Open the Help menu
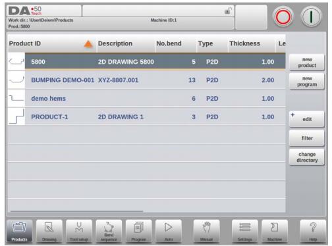Screen dimensions: 332x246 (x=313, y=232)
